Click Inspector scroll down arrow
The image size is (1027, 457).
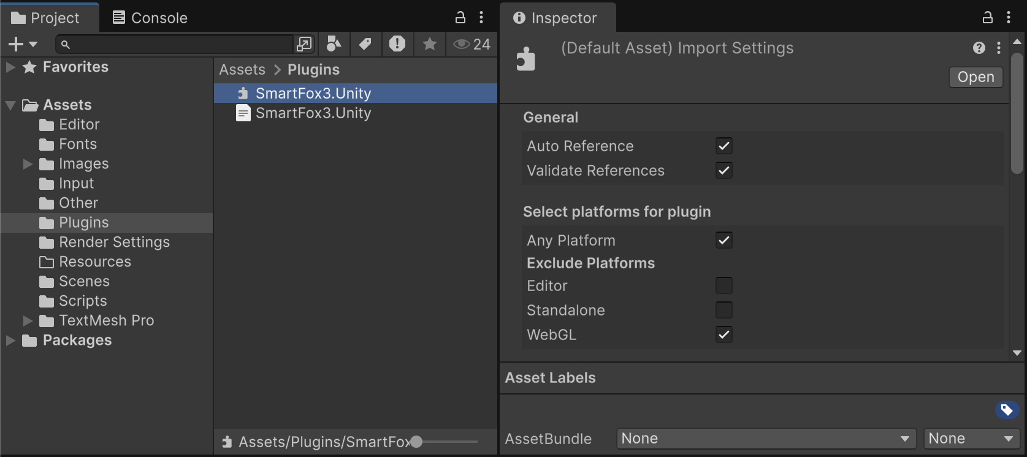pyautogui.click(x=1017, y=353)
